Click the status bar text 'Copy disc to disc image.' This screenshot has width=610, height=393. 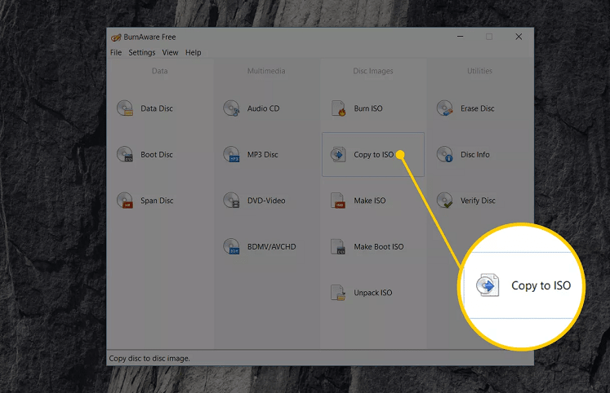tap(149, 359)
